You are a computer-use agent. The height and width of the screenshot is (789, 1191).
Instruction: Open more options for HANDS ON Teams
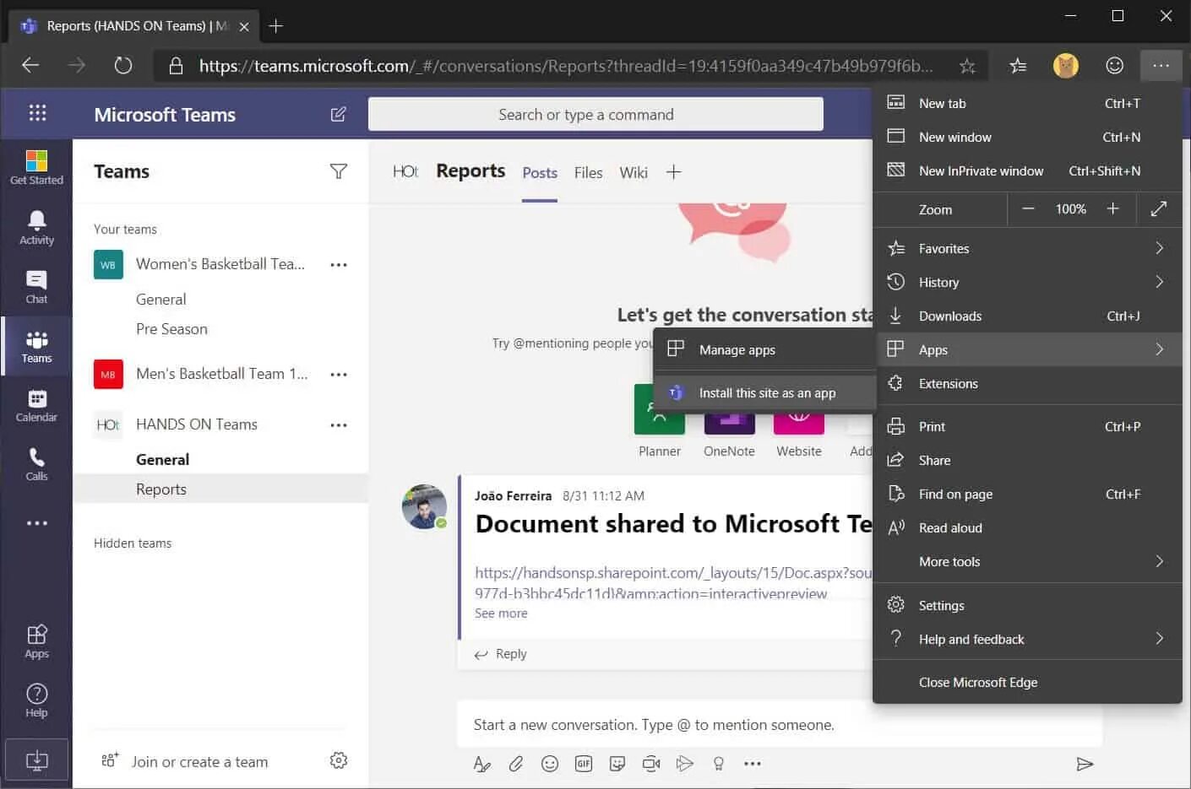pyautogui.click(x=339, y=424)
